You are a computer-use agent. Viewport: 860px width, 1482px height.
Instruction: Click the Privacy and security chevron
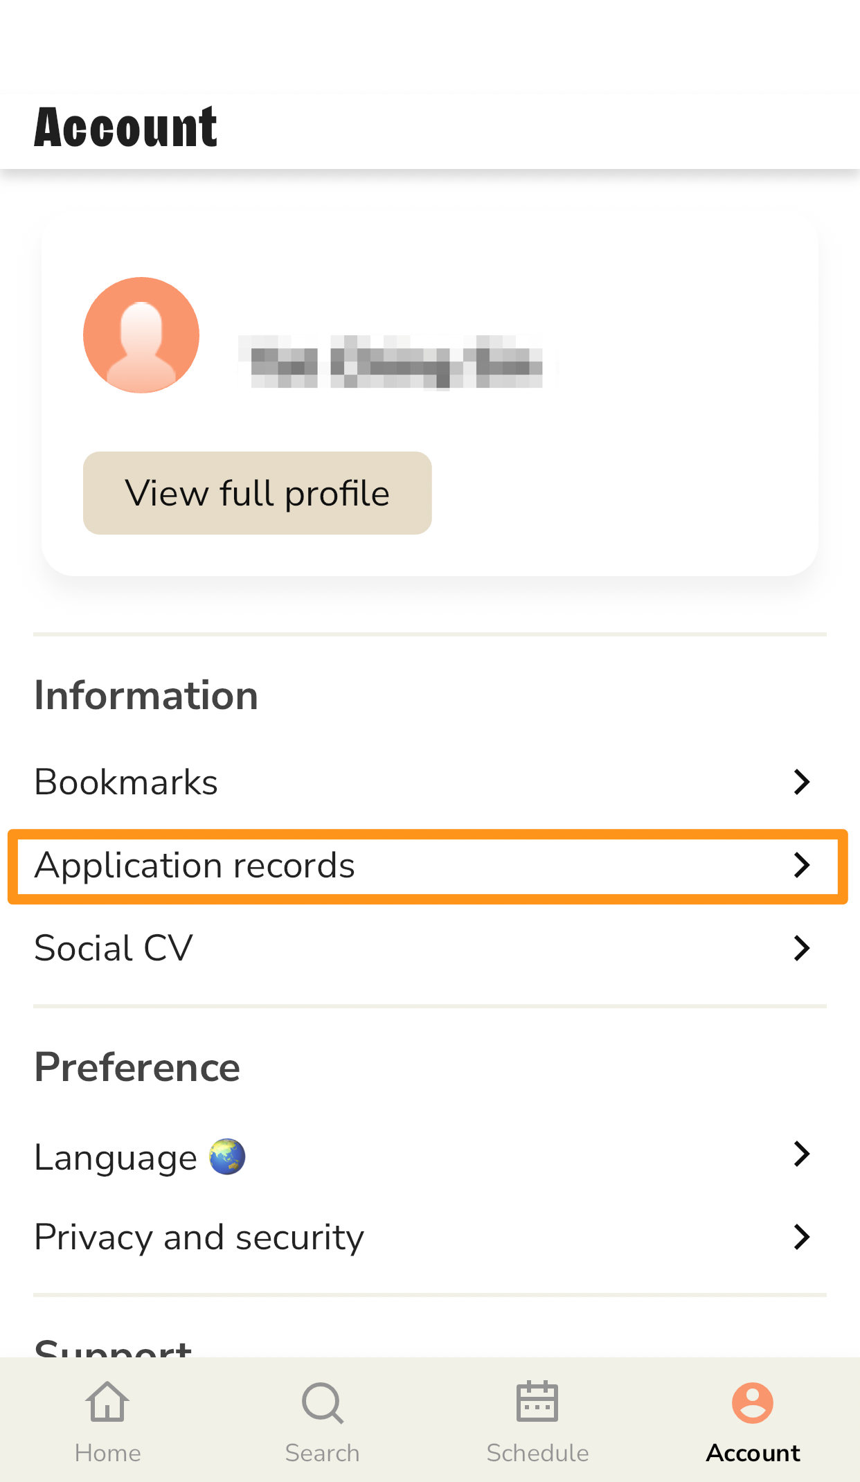(x=802, y=1237)
